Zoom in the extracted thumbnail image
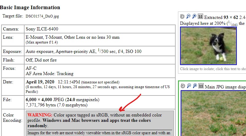 tap(194, 16)
